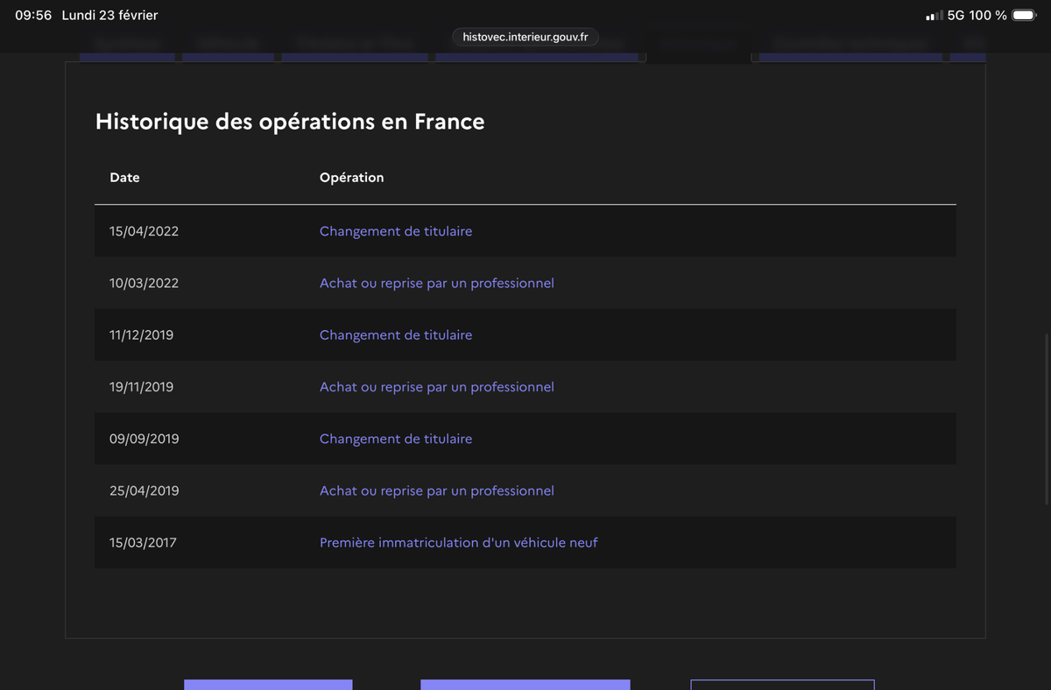The image size is (1051, 690).
Task: Tap the cellular signal bars icon
Action: coord(935,16)
